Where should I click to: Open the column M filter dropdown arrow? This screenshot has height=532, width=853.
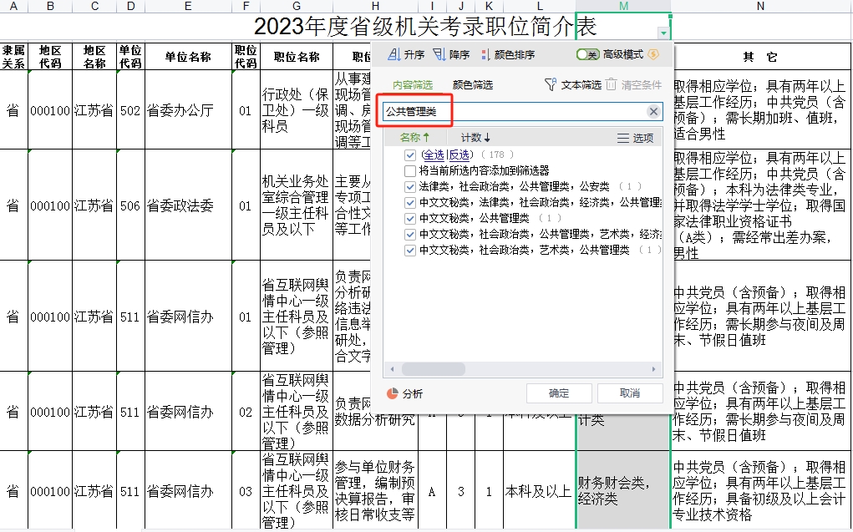tap(663, 33)
